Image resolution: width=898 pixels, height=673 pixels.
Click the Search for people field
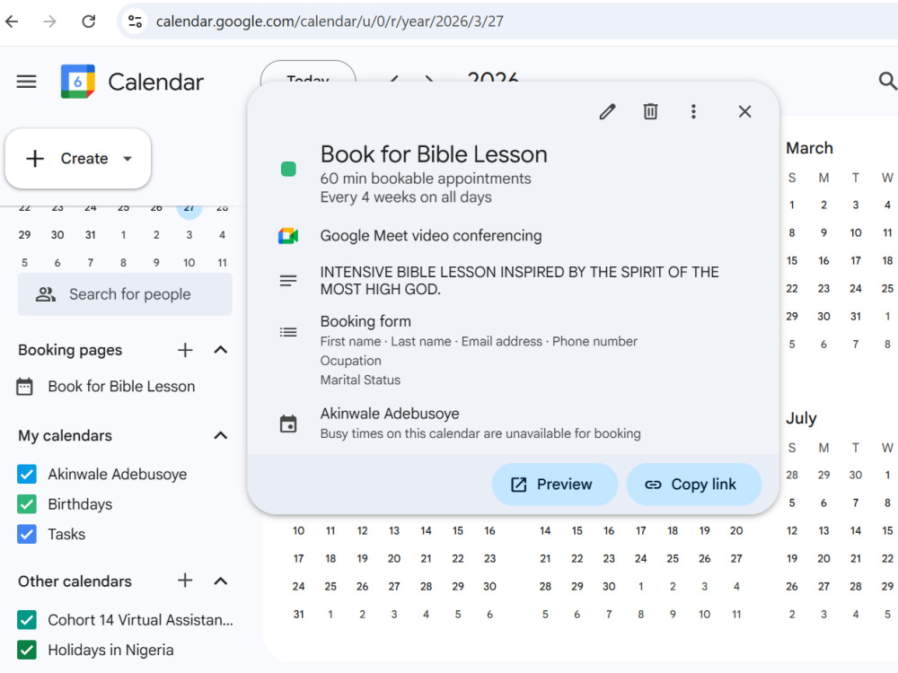point(125,294)
